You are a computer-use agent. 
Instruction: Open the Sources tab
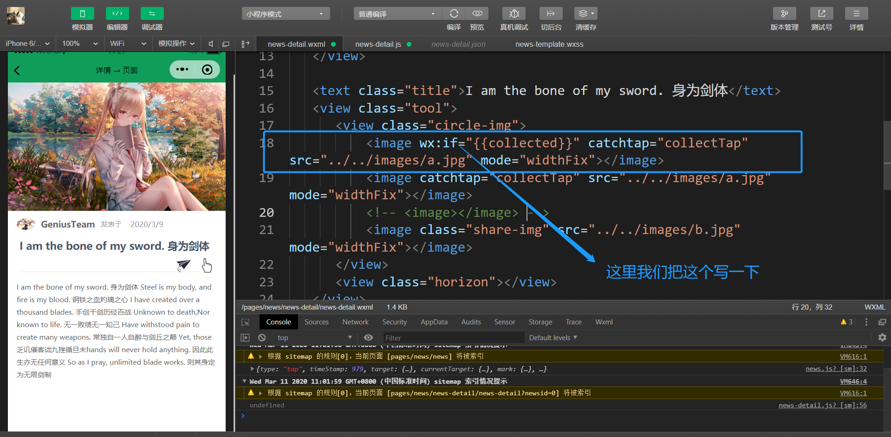coord(317,322)
